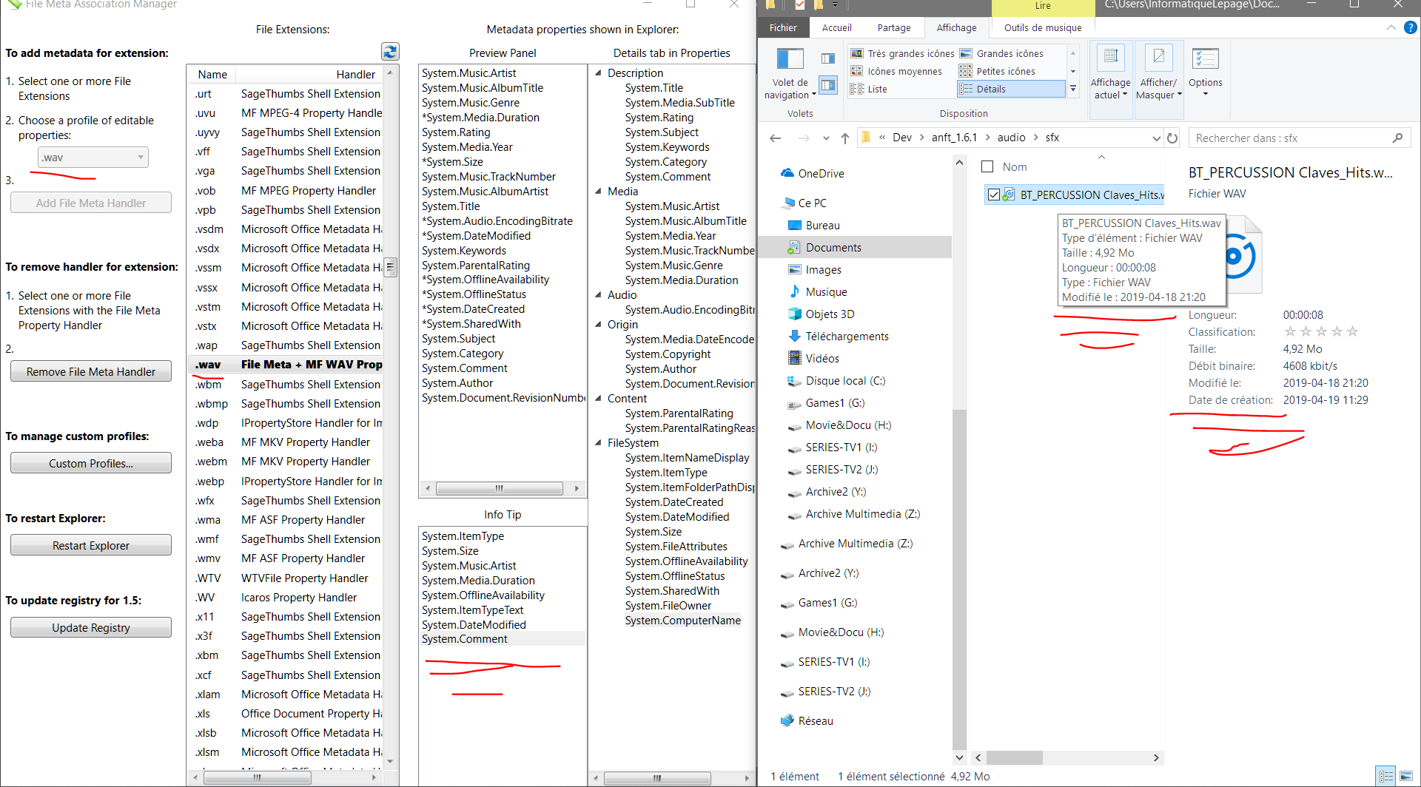
Task: Toggle the select-all checkbox beside Nom
Action: click(x=987, y=166)
